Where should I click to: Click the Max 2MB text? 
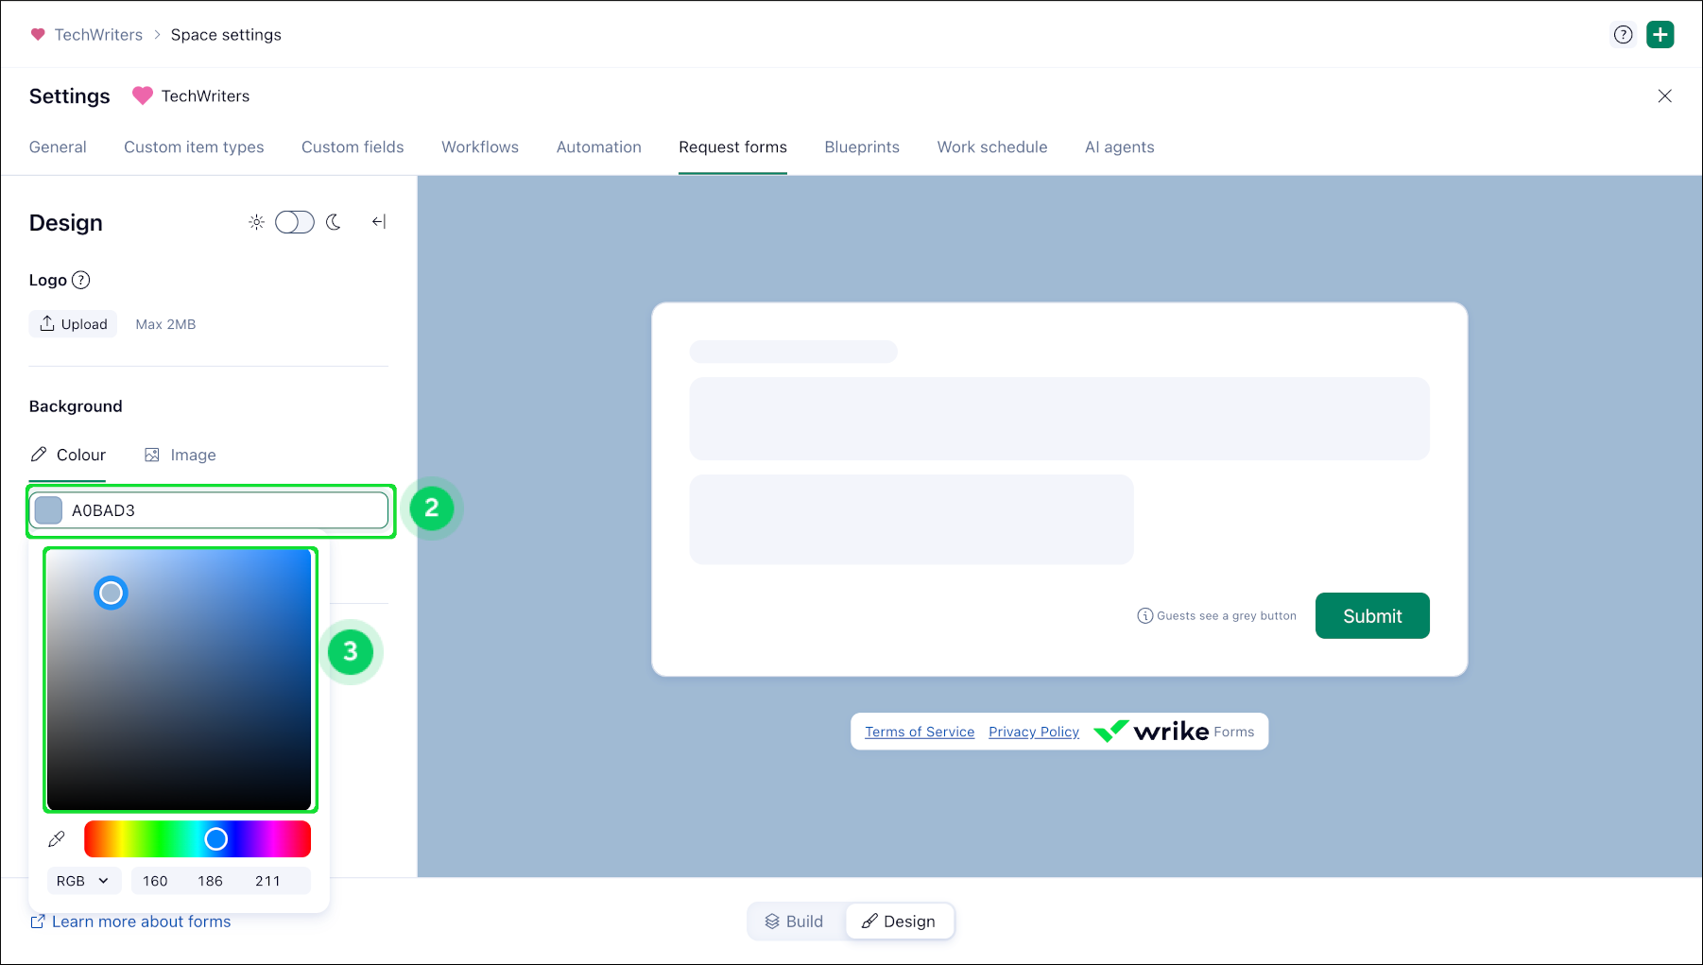click(x=165, y=324)
